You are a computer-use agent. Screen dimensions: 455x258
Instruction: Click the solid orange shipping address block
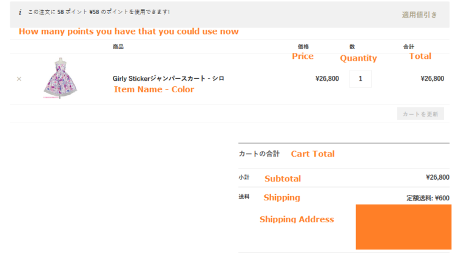coord(403,226)
